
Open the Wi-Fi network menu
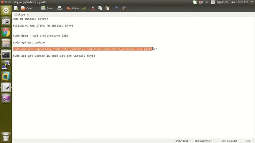pos(207,2)
